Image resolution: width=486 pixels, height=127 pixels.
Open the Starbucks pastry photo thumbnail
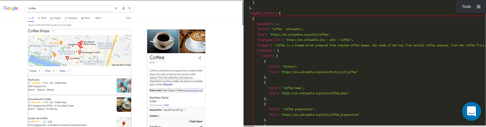coord(124,85)
